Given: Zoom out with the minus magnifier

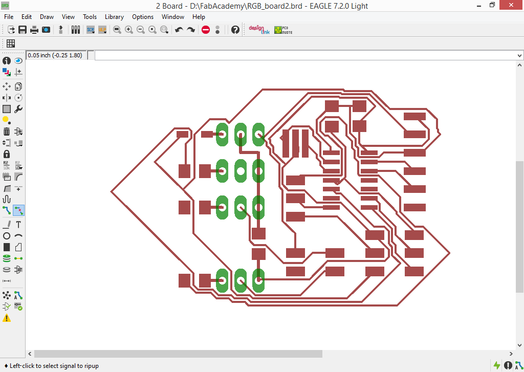Looking at the screenshot, I should pos(141,30).
